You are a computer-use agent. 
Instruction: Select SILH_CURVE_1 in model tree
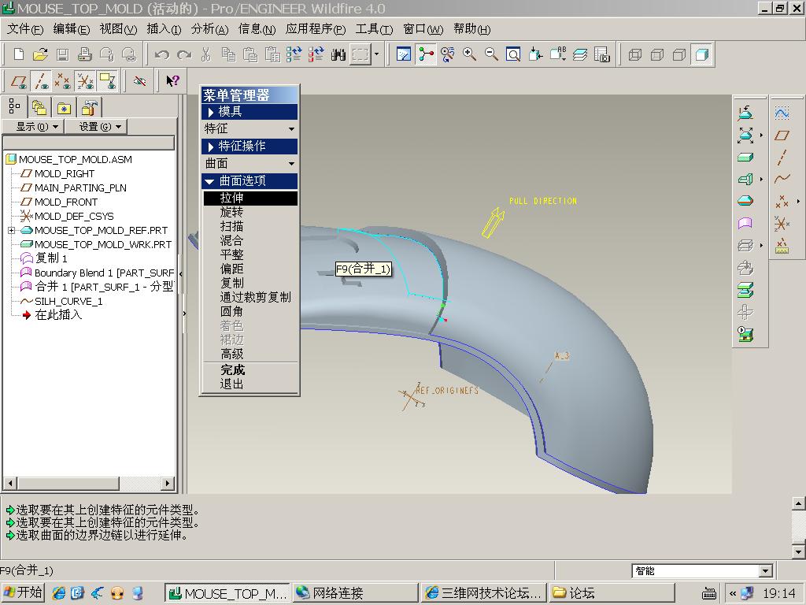[68, 301]
